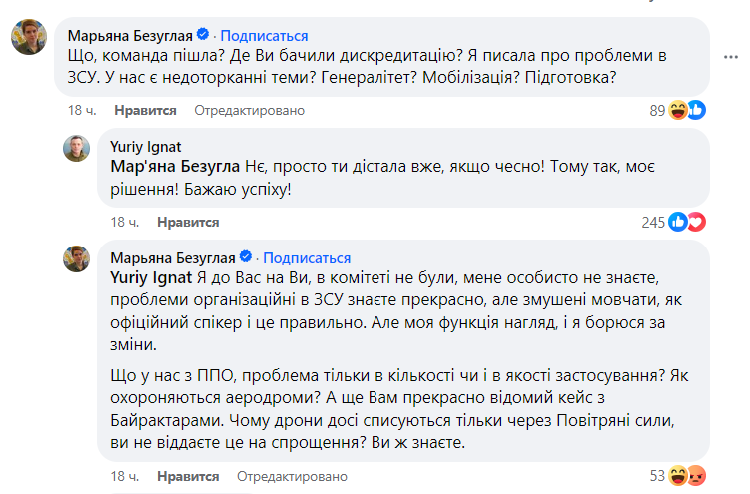The height and width of the screenshot is (494, 750).
Task: Open reaction count 245 list
Action: coord(653,222)
